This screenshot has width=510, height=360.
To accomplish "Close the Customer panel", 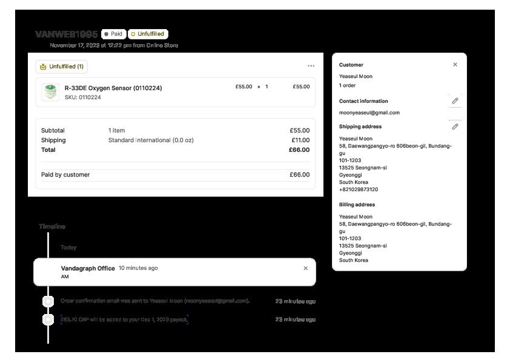I will [455, 65].
